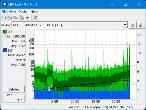Click the refresh device list icon
The image size is (146, 110).
point(4,18)
